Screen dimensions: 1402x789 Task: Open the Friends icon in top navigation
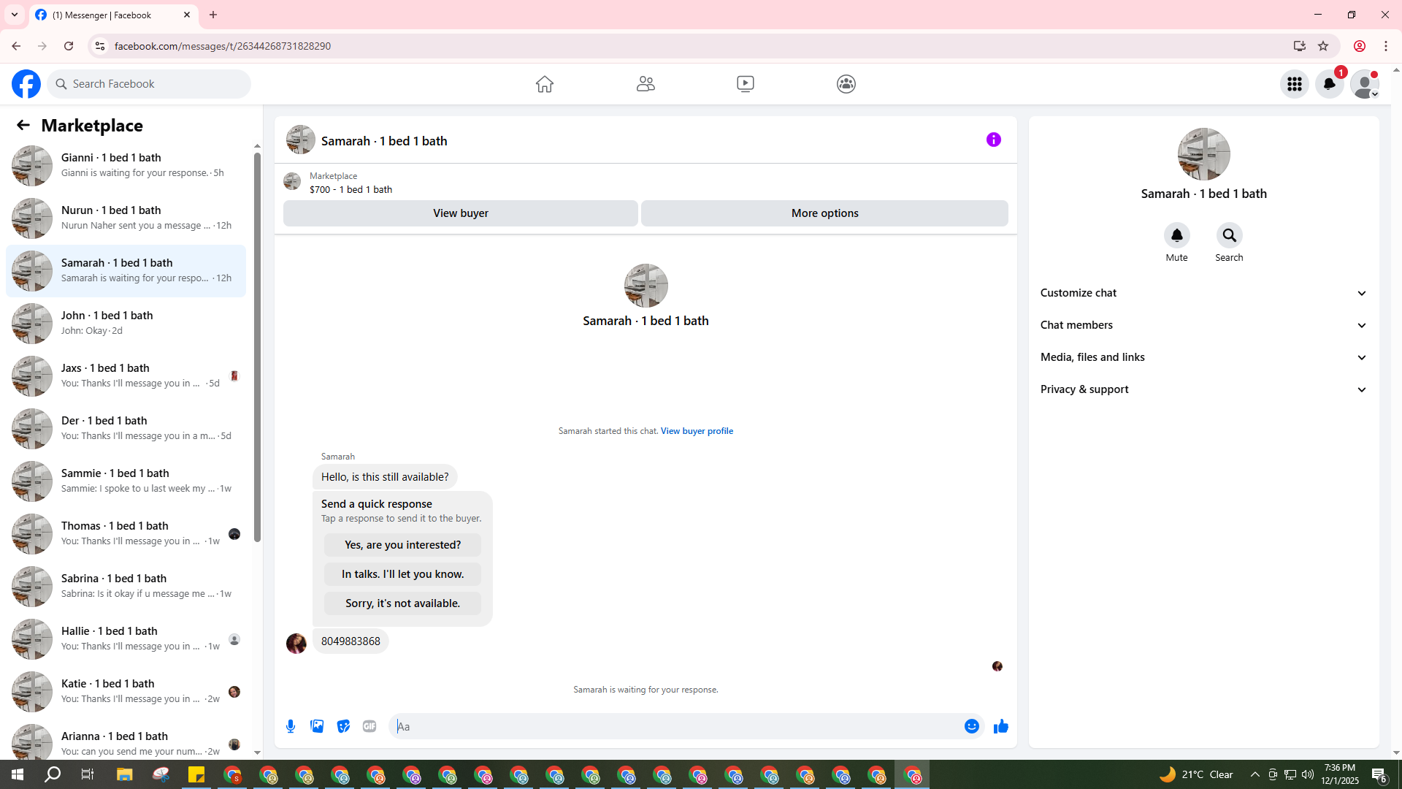(646, 84)
